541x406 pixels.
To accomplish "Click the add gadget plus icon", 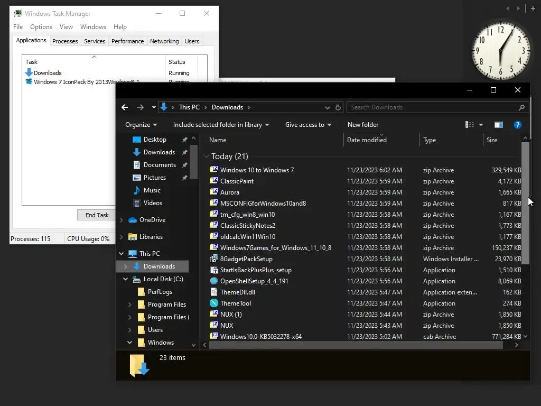I will (533, 8).
